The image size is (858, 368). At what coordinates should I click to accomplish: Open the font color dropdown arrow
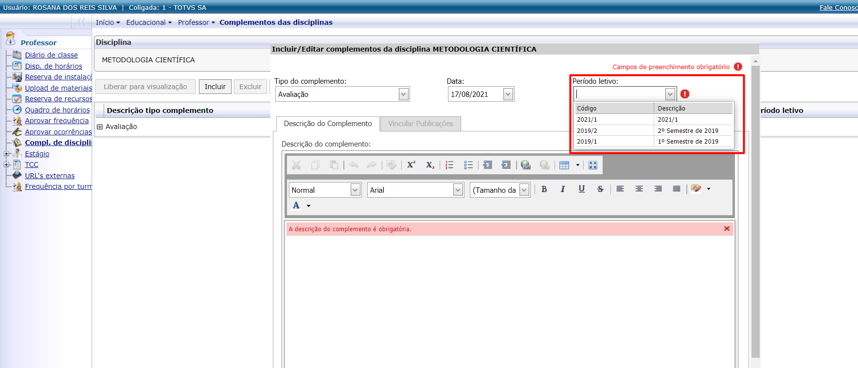tap(308, 206)
